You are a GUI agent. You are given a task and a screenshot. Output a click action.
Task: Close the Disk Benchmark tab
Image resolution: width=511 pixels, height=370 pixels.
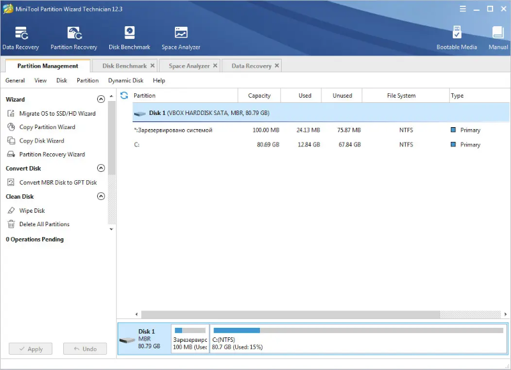click(x=152, y=66)
